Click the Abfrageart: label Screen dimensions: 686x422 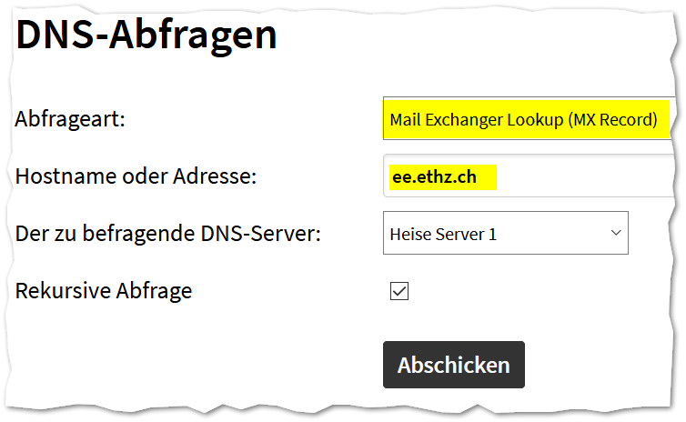[x=70, y=119]
